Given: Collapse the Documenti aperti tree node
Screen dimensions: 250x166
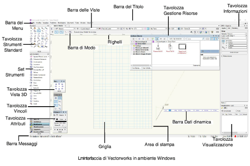Looking at the screenshot, I should click(x=132, y=41).
